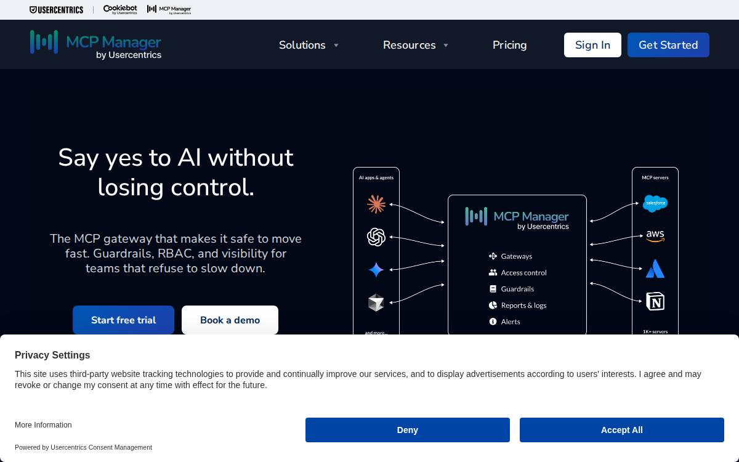This screenshot has height=462, width=739.
Task: Click the 'AI apps & agents' label
Action: click(x=376, y=177)
